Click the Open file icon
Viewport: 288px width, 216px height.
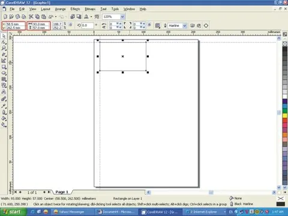[x=11, y=17]
